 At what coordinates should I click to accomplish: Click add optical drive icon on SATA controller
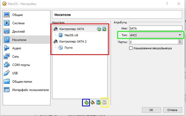pyautogui.click(x=99, y=29)
